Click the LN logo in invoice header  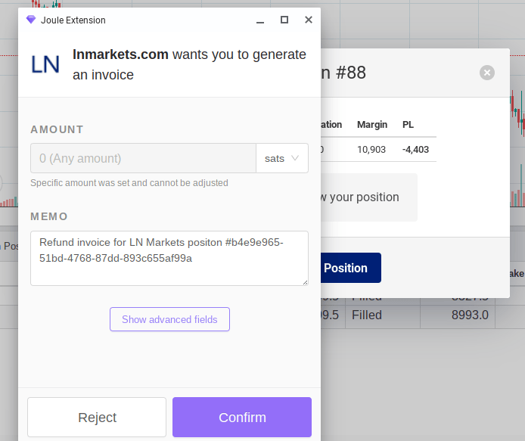[x=45, y=65]
